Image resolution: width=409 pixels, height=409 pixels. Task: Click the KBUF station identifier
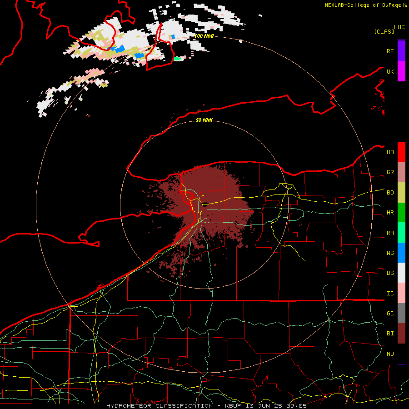pos(232,406)
